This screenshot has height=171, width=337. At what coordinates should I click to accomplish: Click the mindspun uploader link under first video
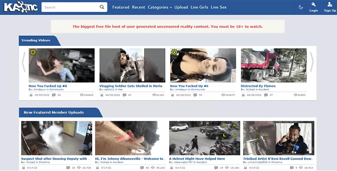(40, 90)
